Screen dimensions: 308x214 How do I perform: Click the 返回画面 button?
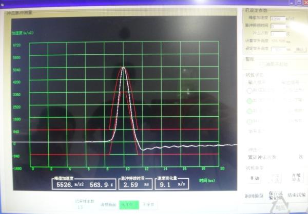[254, 196]
